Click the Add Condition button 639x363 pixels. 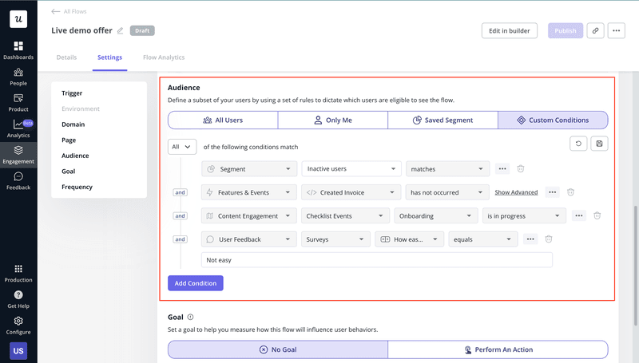(x=196, y=283)
